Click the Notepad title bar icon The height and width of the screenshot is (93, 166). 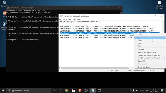click(x=60, y=16)
